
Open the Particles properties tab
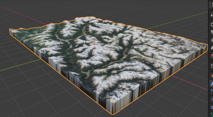pos(211,91)
